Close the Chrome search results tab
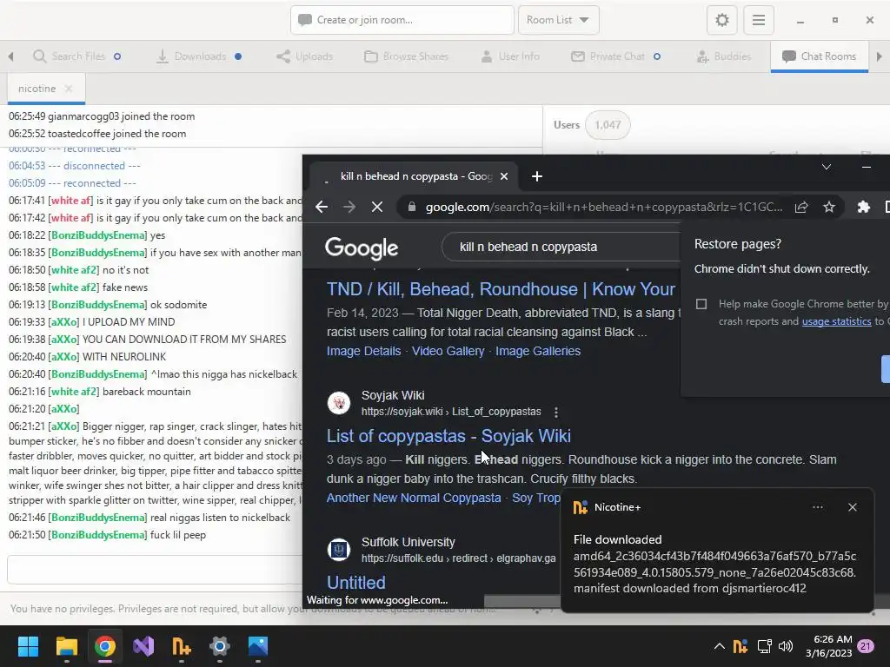 pyautogui.click(x=503, y=176)
